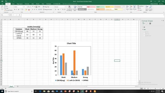Apply the Bad cell style
Viewport: 165px width, 93px height.
[x=91, y=7]
